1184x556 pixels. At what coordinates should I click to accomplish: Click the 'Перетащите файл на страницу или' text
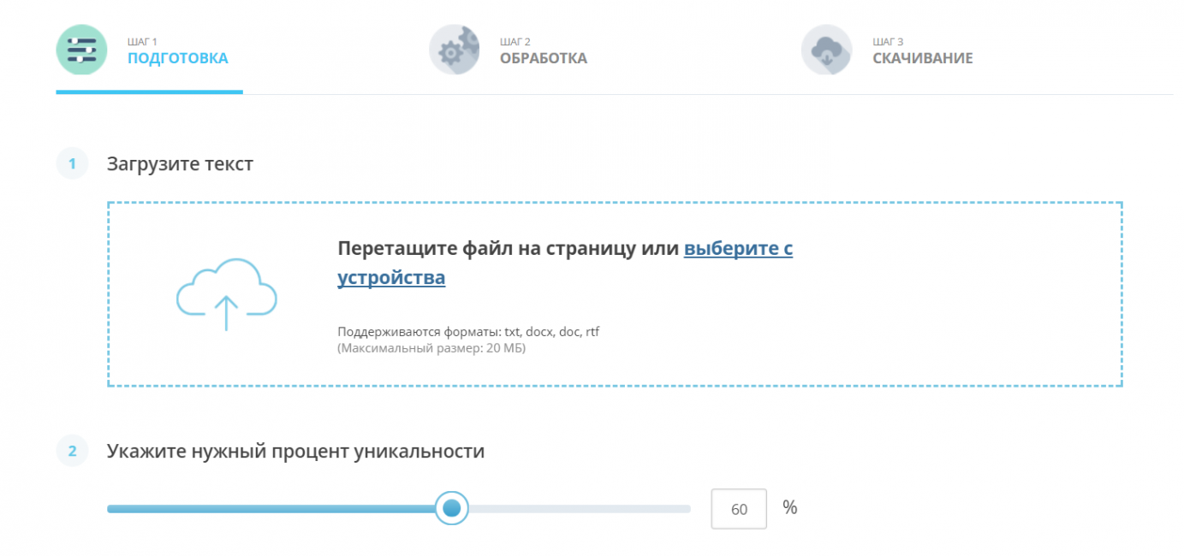click(509, 249)
